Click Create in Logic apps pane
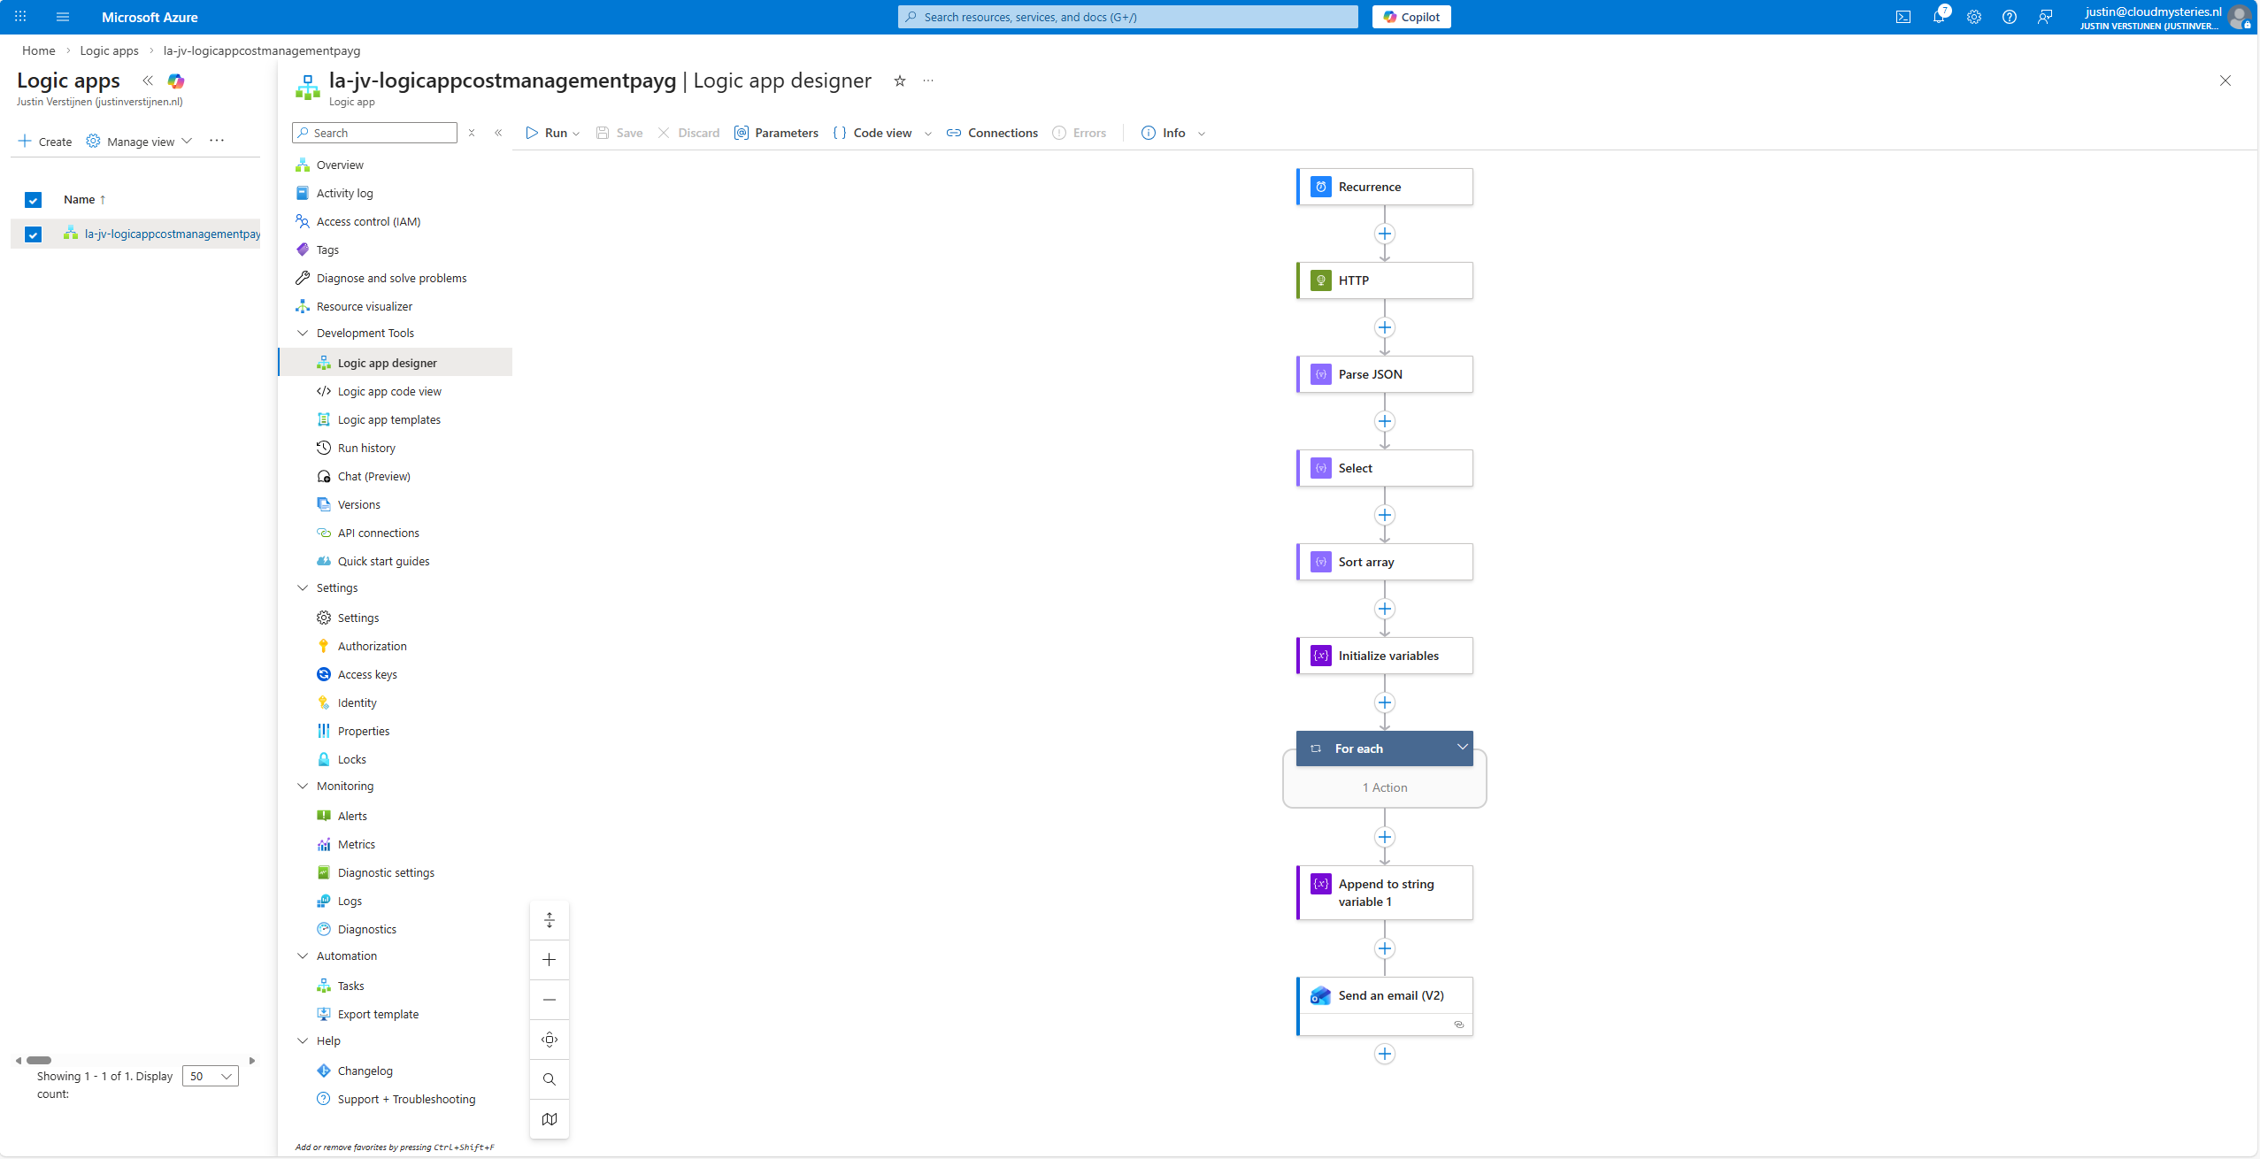 [x=45, y=142]
